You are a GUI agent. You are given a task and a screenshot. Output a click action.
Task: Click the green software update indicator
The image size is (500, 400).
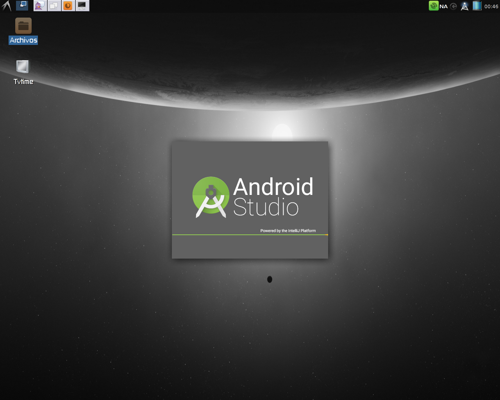coord(434,6)
